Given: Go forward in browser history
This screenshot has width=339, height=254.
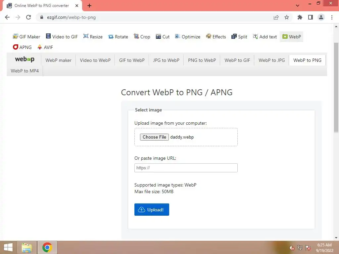Looking at the screenshot, I should point(18,17).
